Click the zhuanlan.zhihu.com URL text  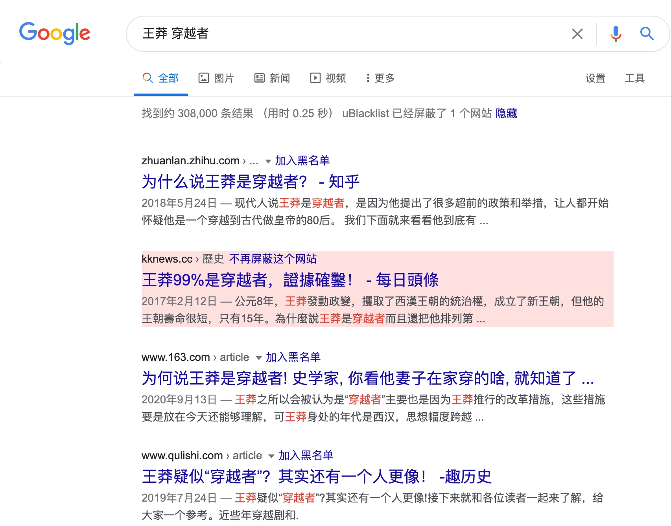point(190,160)
